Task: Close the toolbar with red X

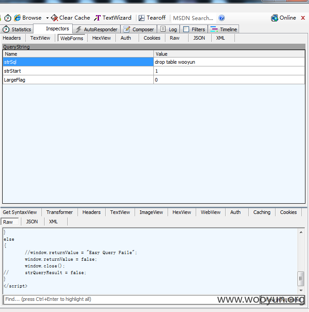Action: point(303,18)
